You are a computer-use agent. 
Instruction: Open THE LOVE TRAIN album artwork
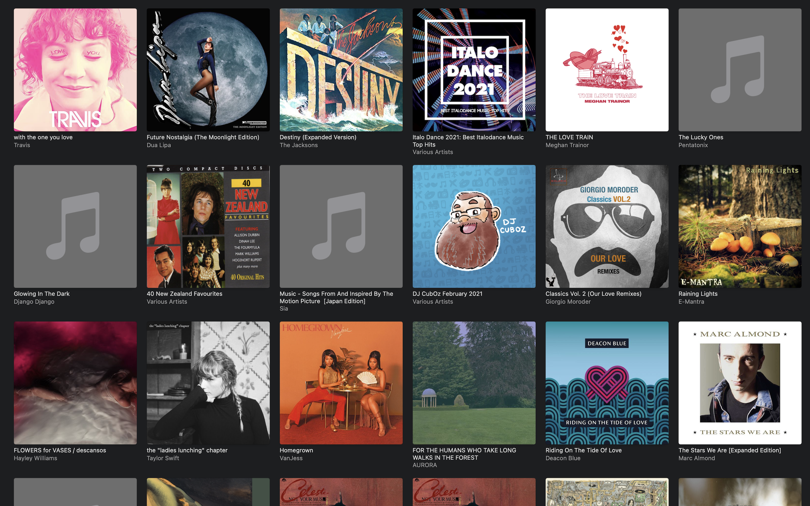tap(607, 70)
